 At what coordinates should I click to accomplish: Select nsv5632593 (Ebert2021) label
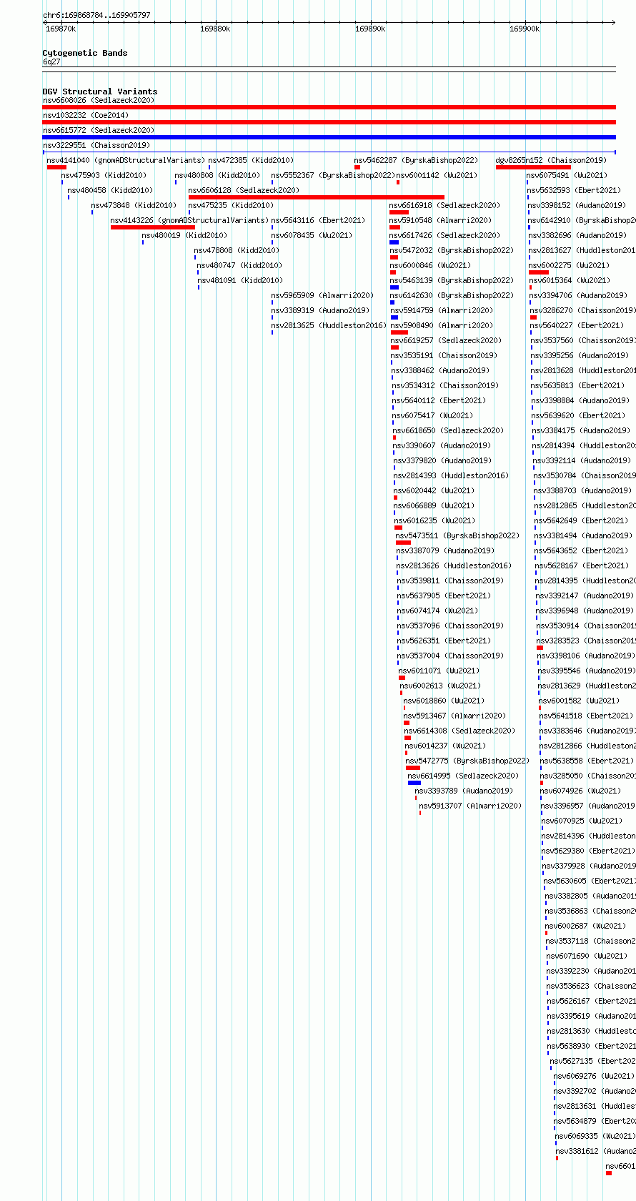tap(574, 190)
